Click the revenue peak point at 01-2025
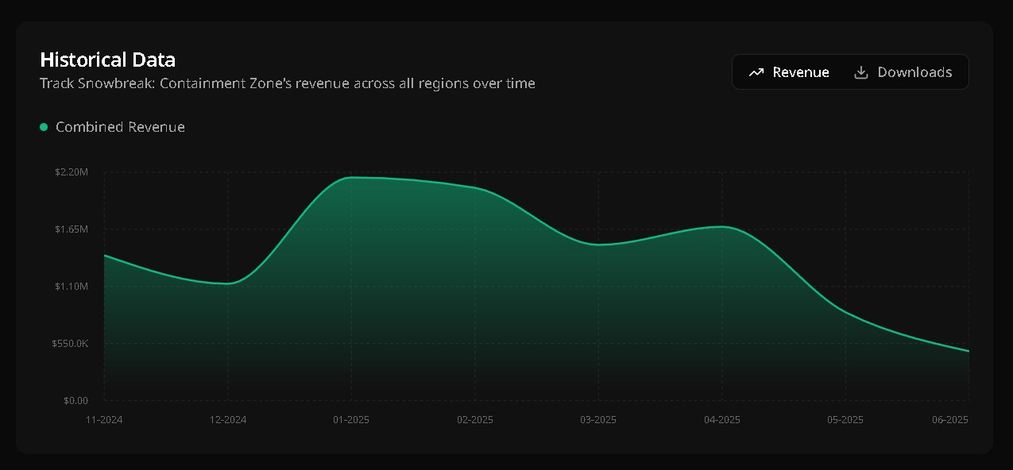The height and width of the screenshot is (470, 1013). tap(351, 178)
